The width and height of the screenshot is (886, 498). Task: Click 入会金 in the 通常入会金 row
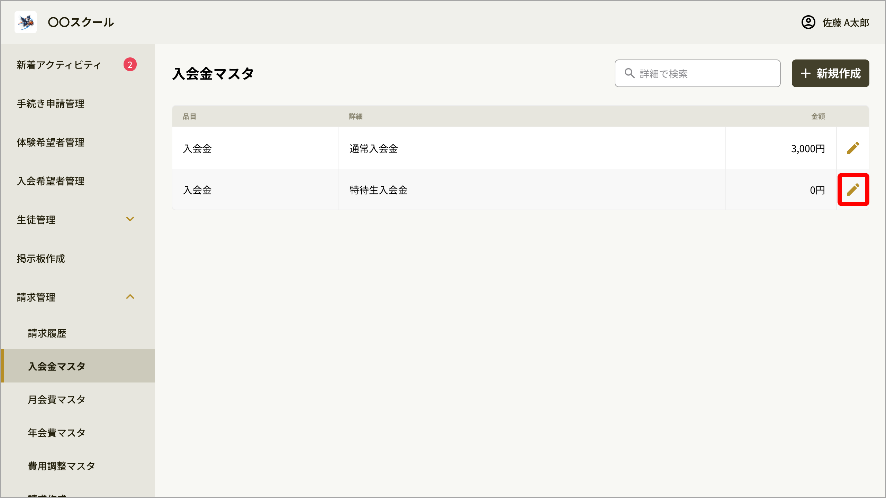point(197,149)
